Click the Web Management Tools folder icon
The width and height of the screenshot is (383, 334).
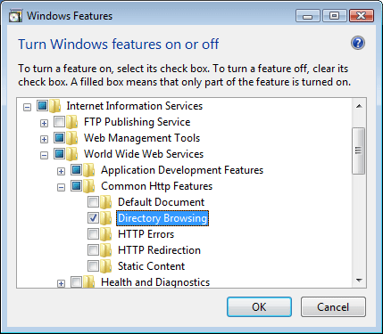(x=71, y=138)
